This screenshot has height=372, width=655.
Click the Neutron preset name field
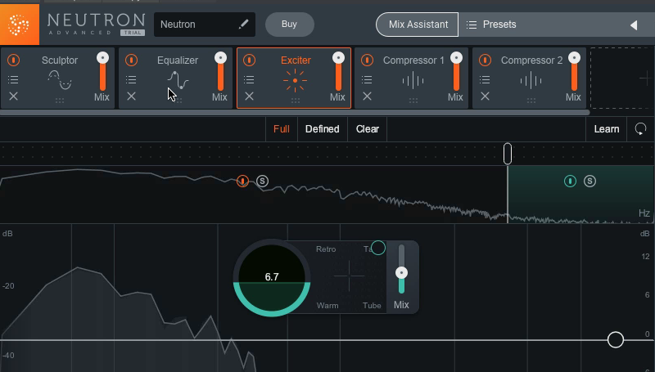click(x=204, y=25)
